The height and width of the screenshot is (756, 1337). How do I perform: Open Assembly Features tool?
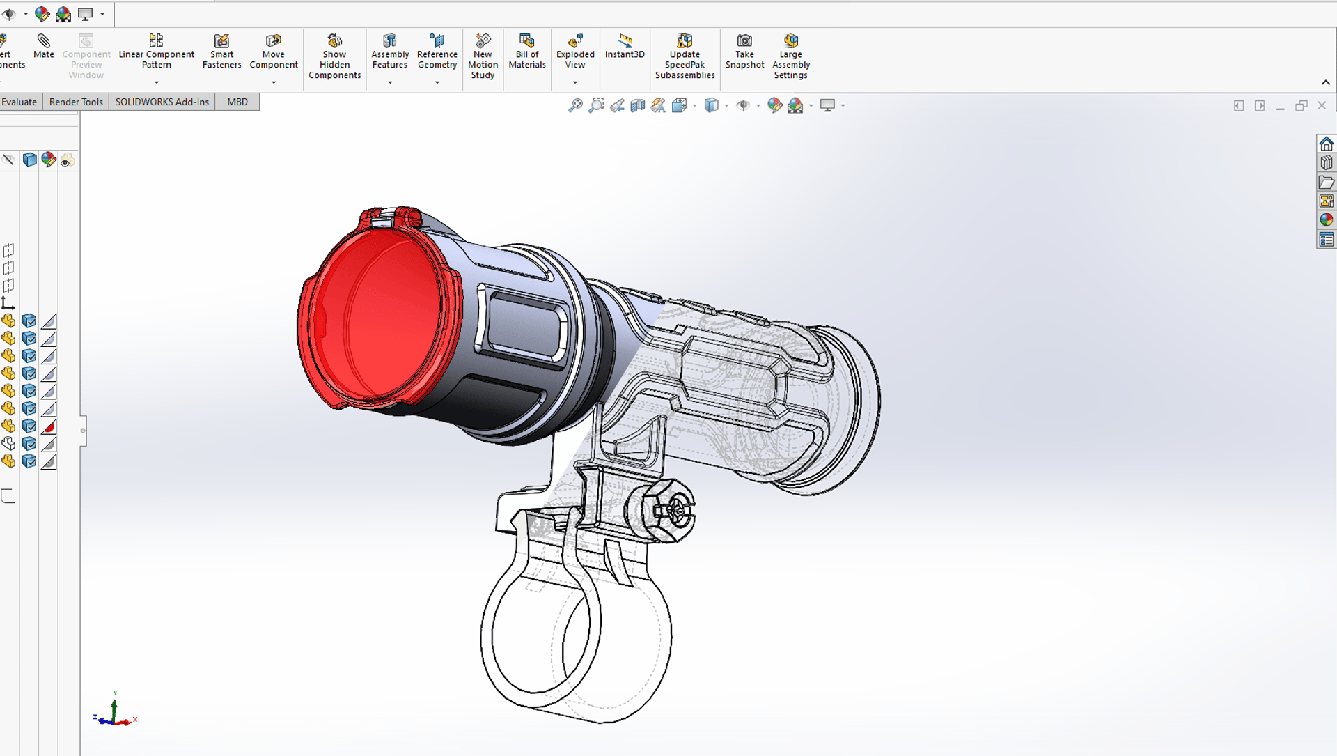click(390, 52)
